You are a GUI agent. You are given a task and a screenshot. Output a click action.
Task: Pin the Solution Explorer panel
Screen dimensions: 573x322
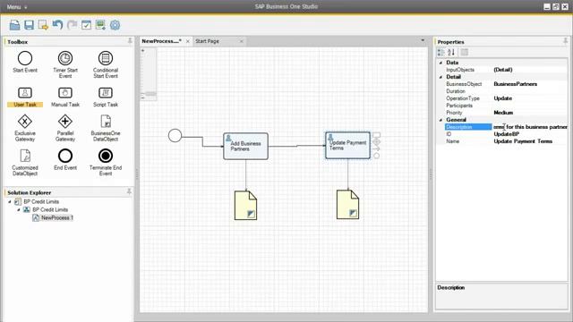(x=129, y=191)
